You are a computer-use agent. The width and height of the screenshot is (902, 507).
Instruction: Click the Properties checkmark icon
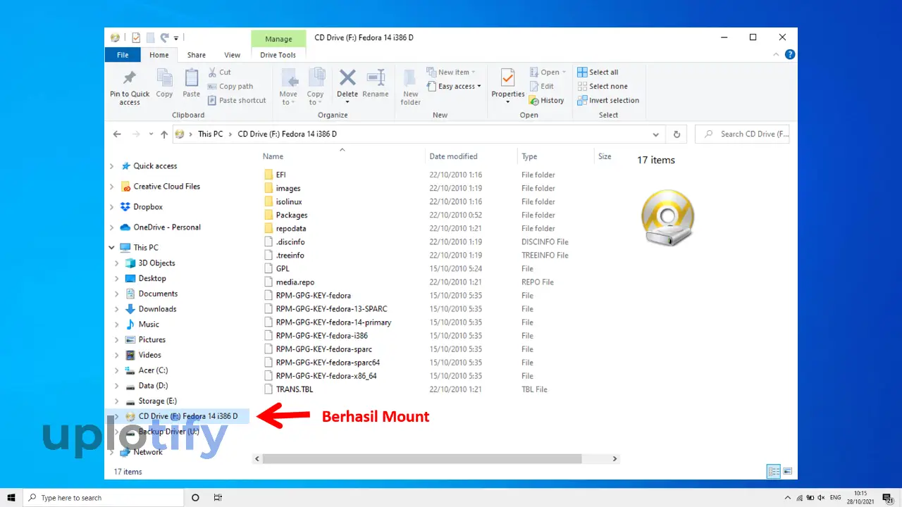508,77
